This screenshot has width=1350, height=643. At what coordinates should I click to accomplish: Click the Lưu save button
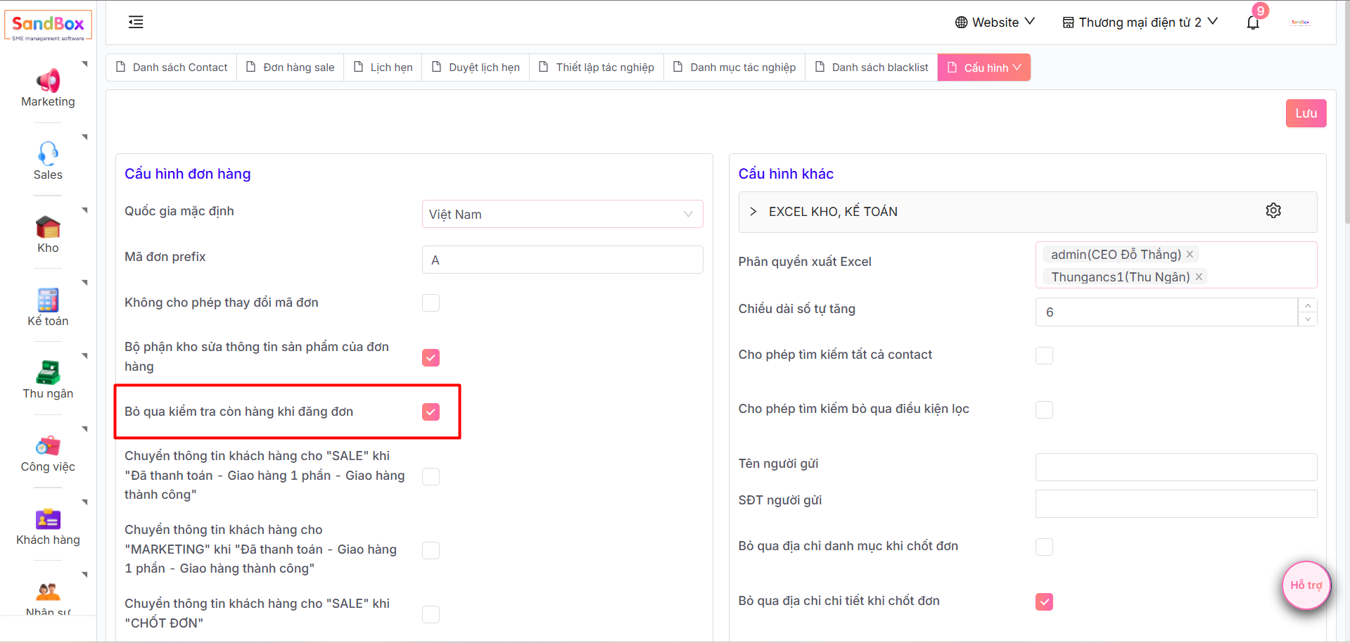(1306, 113)
